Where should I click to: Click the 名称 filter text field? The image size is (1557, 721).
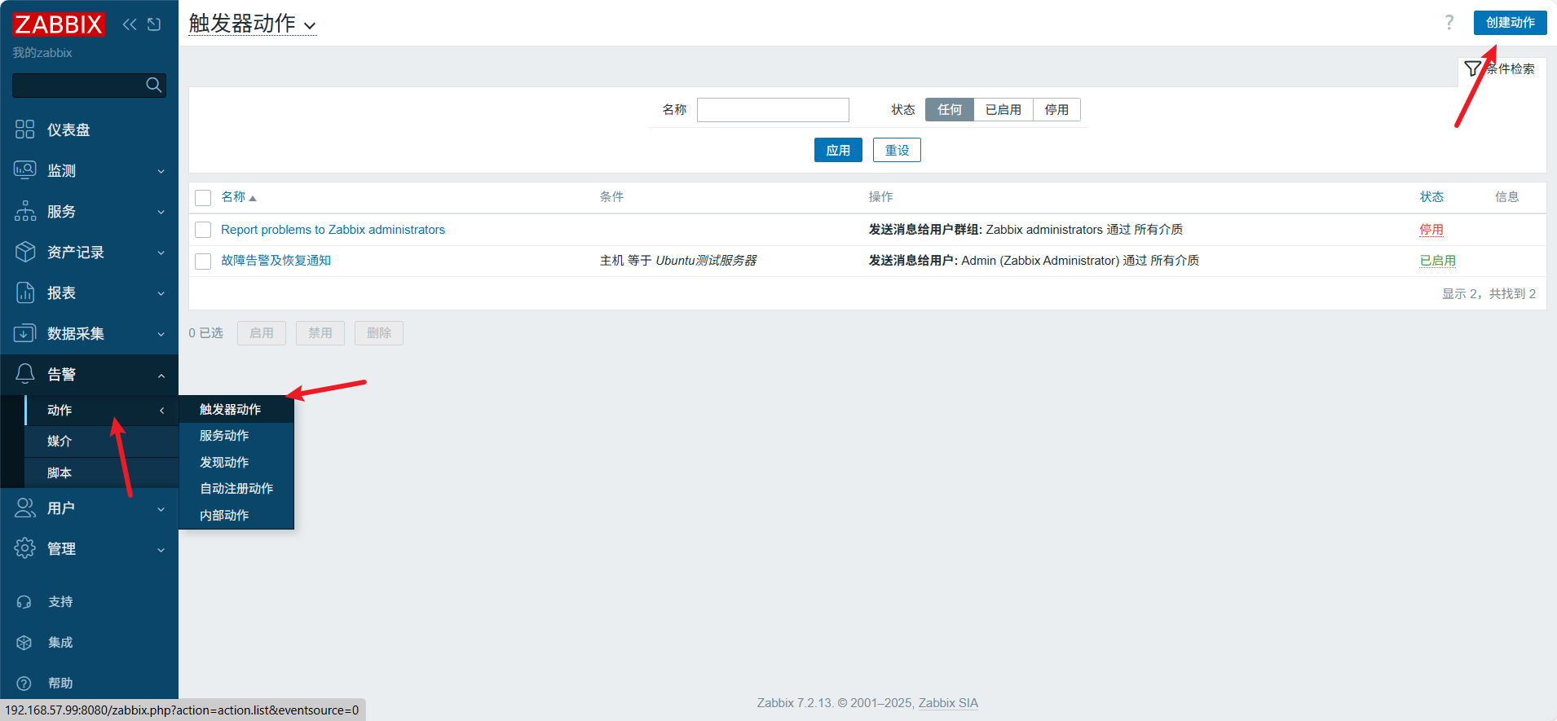tap(773, 110)
